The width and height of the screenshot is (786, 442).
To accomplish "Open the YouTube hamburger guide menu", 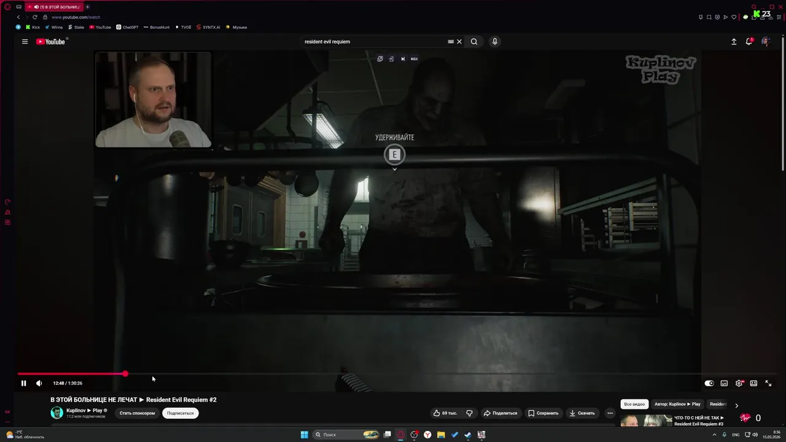I will pyautogui.click(x=25, y=42).
